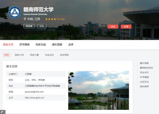Click the 基本信息 section heading
Image resolution: width=159 pixels, height=114 pixels.
point(12,66)
